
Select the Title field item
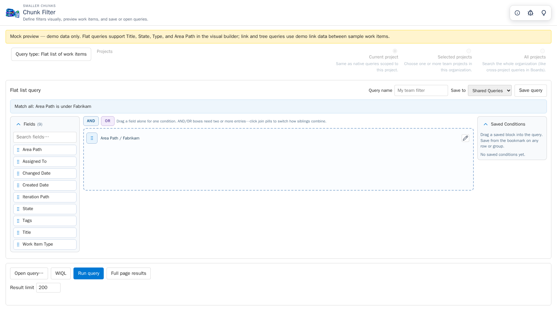point(45,233)
